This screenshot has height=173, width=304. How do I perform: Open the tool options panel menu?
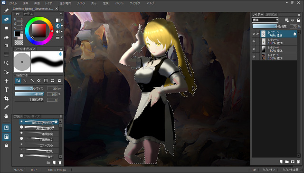coord(61,49)
